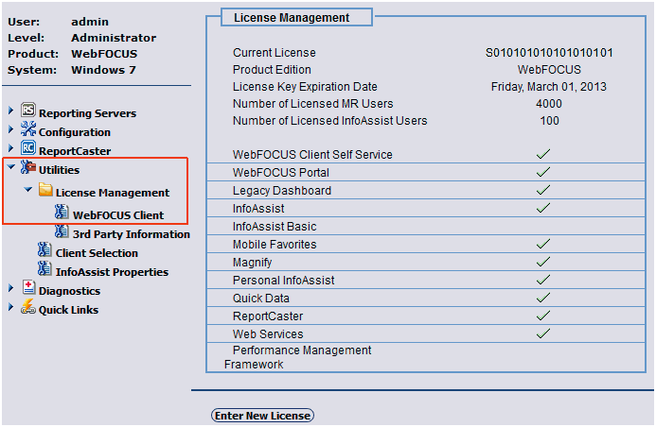Open InfoAssist Properties page
The width and height of the screenshot is (656, 427).
point(112,272)
